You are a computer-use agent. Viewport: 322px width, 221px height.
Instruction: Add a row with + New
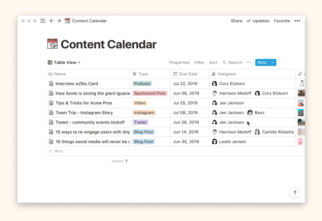(55, 151)
